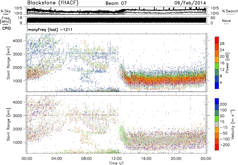238x165 pixels.
Task: Click the velocity colorbar '-50' value label
Action: pyautogui.click(x=224, y=133)
